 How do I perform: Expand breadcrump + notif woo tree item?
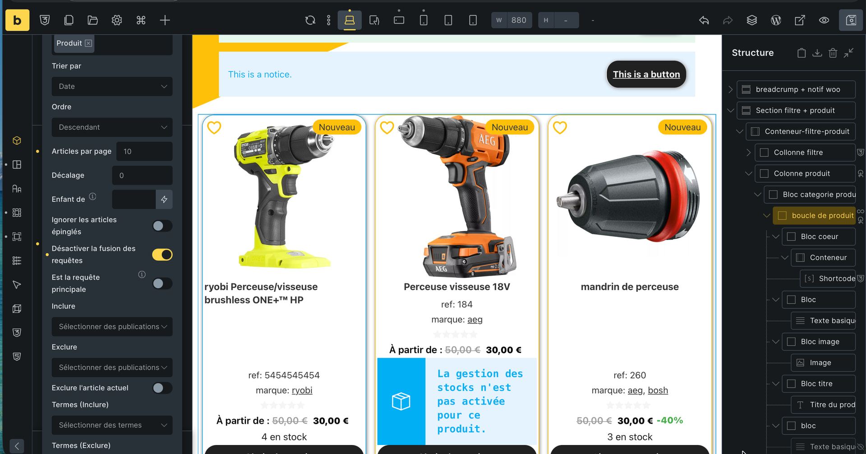tap(730, 90)
